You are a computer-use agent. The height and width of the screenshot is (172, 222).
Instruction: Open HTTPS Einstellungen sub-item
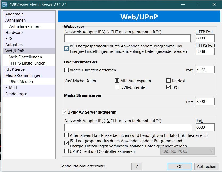[x=27, y=63]
